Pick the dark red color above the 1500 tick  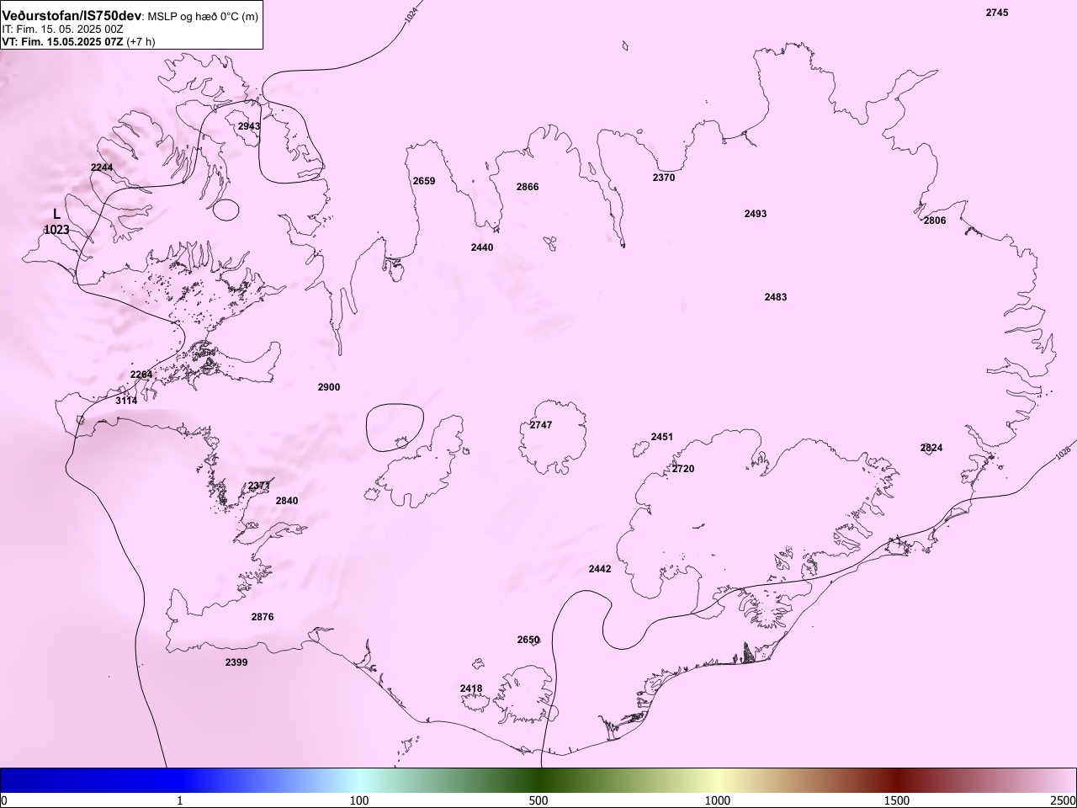(x=897, y=780)
